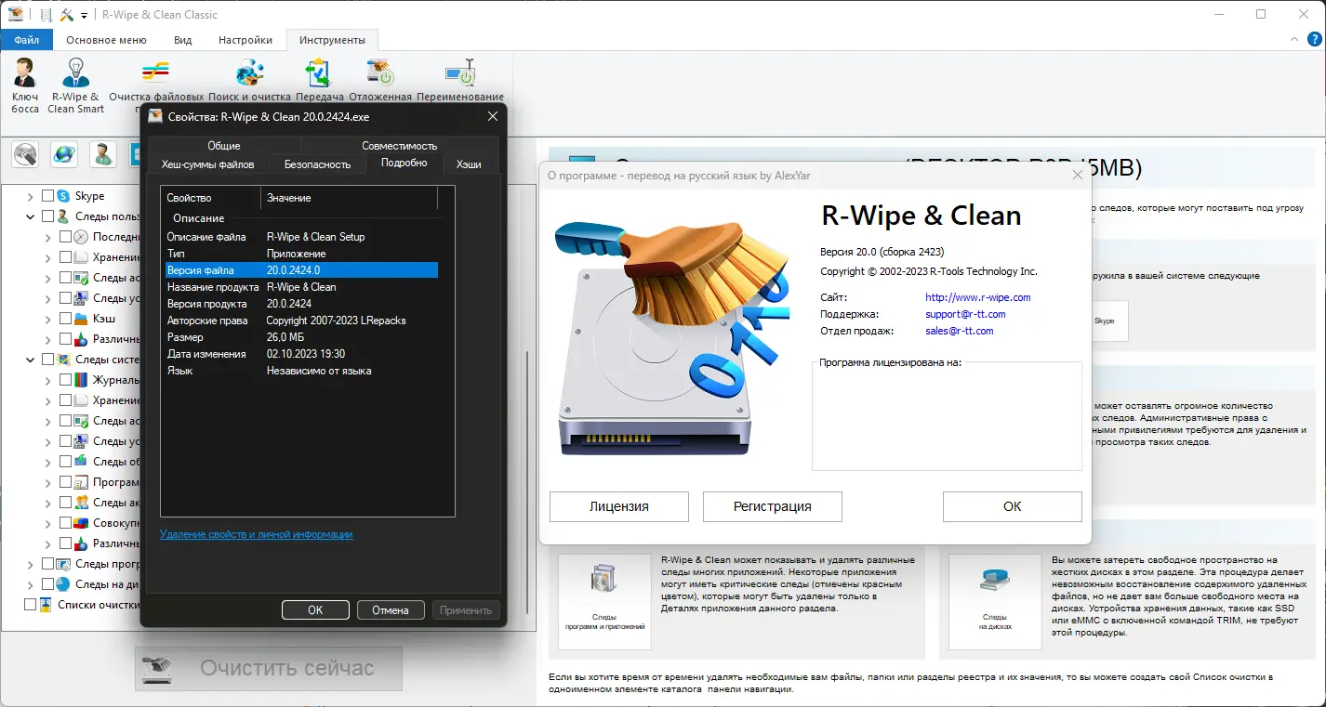Open the Отложенная ribbon tool
Image resolution: width=1326 pixels, height=707 pixels.
379,82
